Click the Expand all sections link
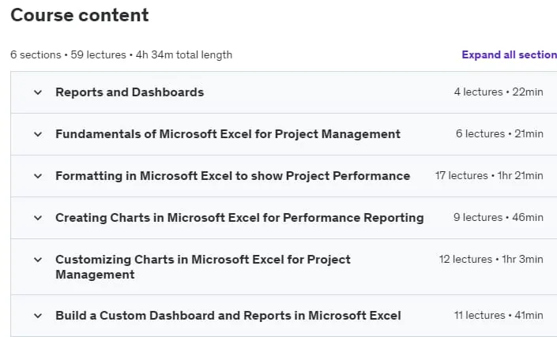Screen dimensions: 557x337 point(510,55)
